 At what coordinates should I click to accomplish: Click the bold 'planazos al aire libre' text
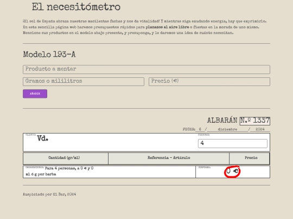tap(167, 27)
